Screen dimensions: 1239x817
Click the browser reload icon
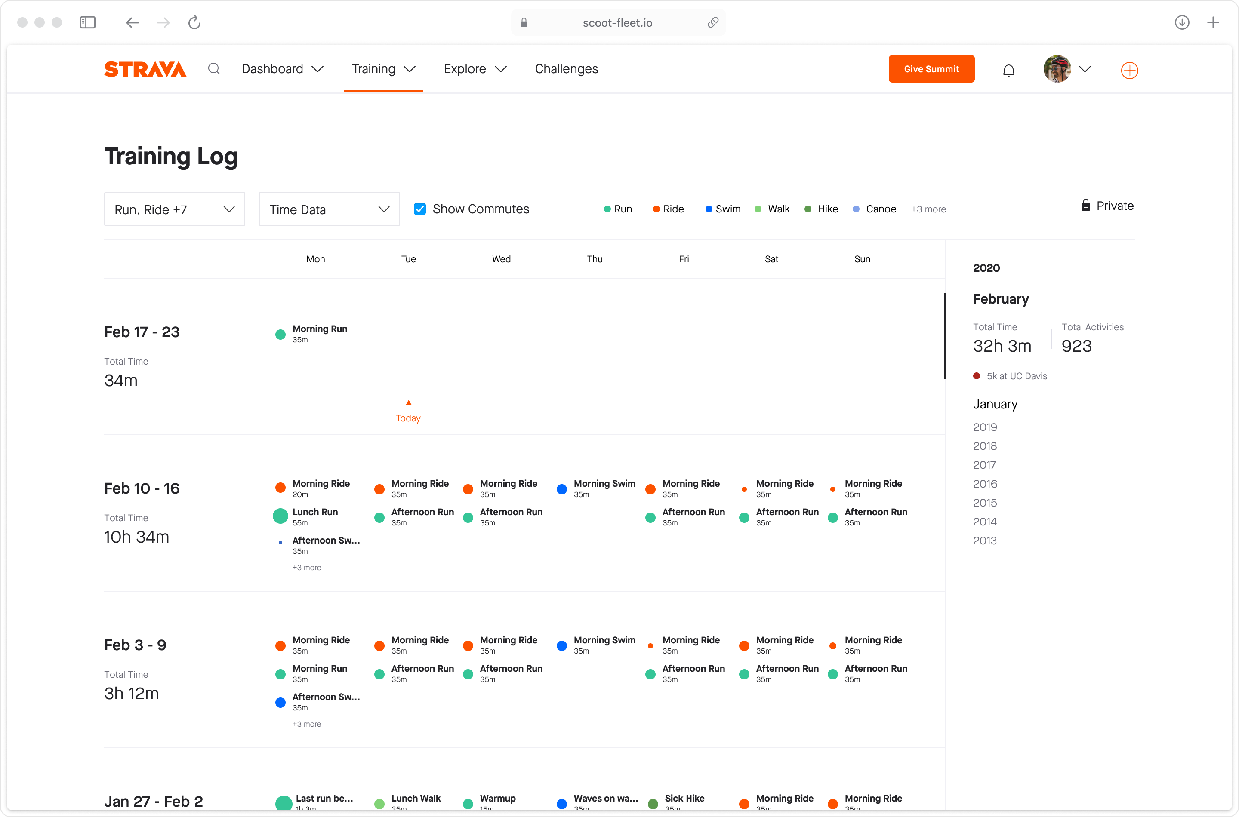click(x=194, y=22)
